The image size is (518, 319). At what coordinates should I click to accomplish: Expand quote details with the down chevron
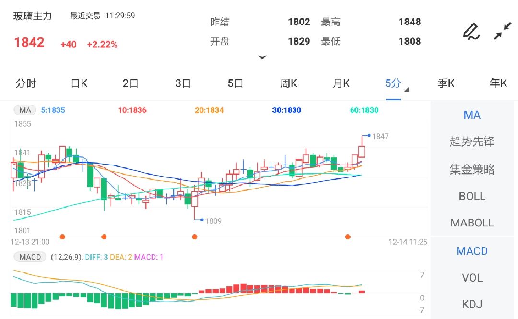click(262, 57)
